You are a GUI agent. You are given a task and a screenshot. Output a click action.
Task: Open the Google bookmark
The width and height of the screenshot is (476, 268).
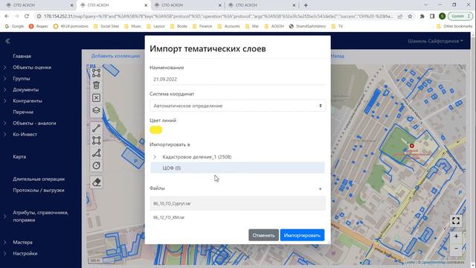[x=14, y=27]
